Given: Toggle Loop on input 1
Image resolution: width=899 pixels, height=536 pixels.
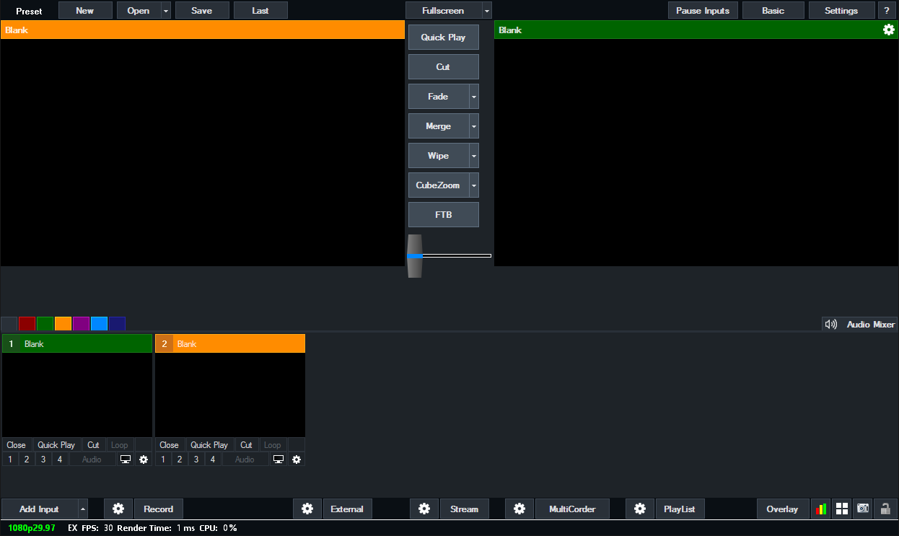Looking at the screenshot, I should click(x=119, y=445).
